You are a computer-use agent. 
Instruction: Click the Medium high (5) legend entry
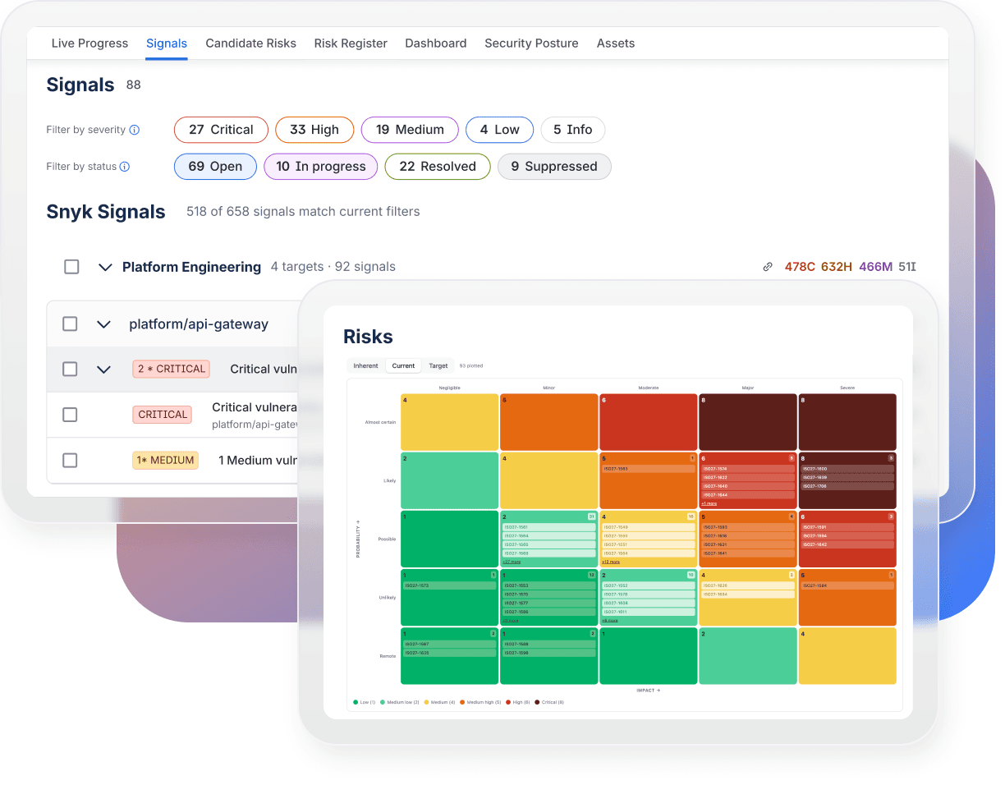coord(480,702)
